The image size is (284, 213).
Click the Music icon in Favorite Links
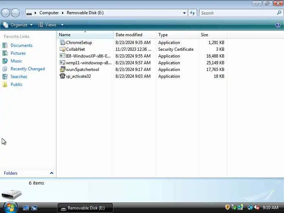click(5, 61)
